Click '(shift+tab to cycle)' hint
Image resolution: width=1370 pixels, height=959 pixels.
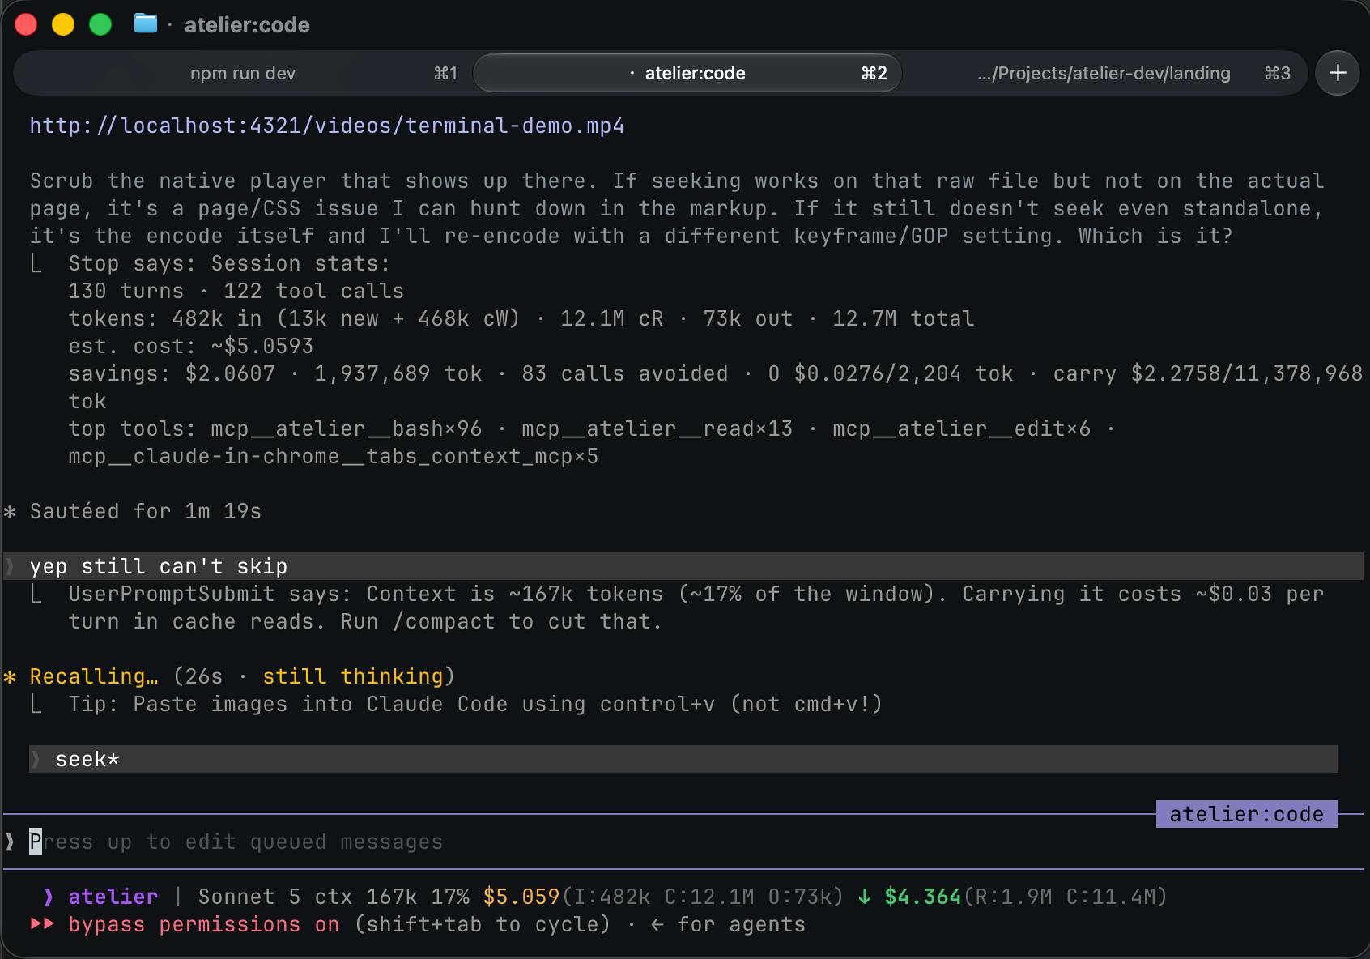point(483,924)
